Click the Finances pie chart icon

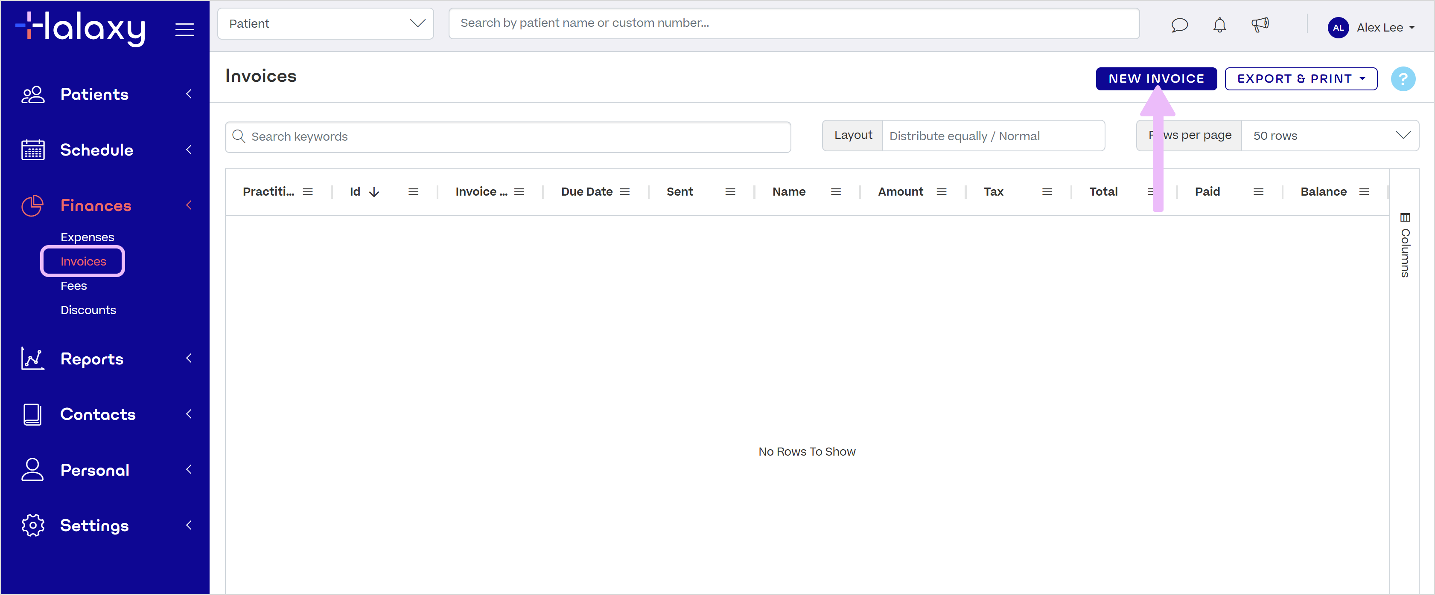click(32, 205)
